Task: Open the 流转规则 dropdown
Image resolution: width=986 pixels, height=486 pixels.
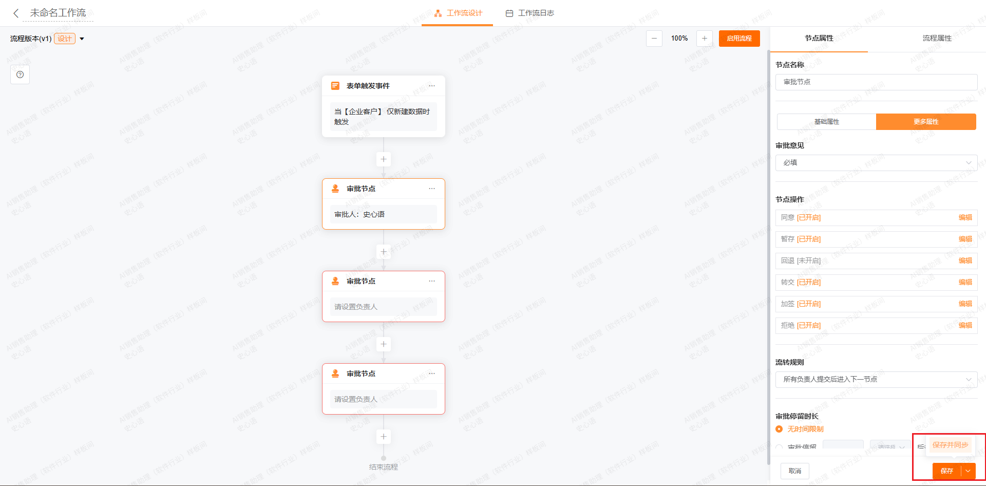Action: [x=876, y=380]
